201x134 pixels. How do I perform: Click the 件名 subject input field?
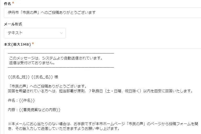click(102, 13)
